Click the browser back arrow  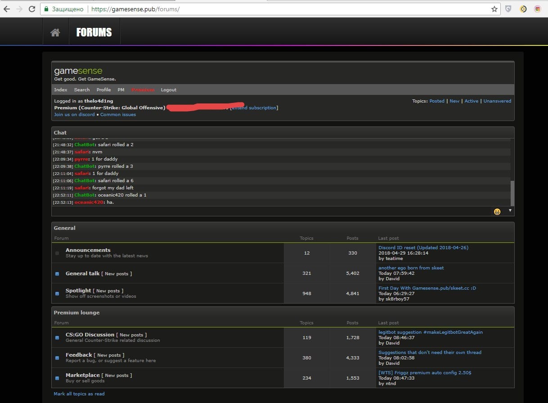pos(7,9)
